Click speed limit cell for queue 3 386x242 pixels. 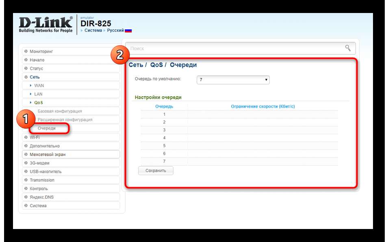click(262, 130)
